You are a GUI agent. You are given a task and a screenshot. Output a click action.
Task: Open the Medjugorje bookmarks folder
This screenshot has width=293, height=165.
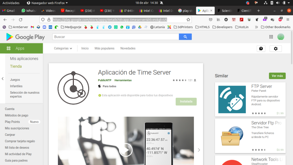pos(71,27)
